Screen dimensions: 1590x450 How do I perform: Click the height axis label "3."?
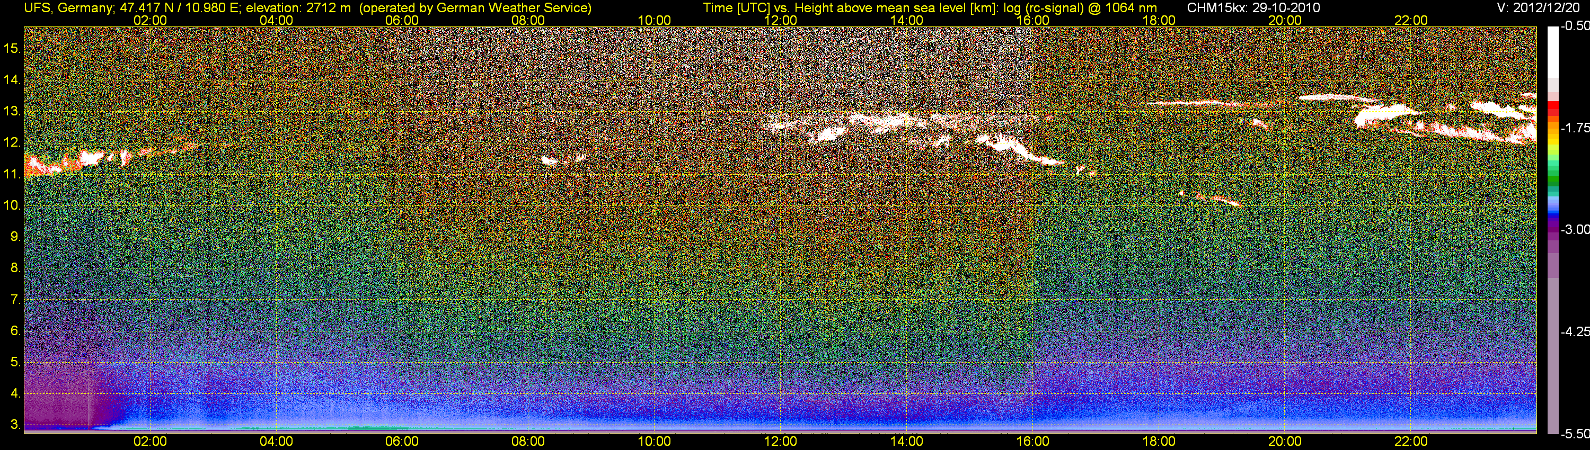pyautogui.click(x=15, y=425)
